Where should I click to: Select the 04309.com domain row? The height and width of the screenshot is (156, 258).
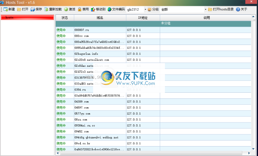point(153,102)
